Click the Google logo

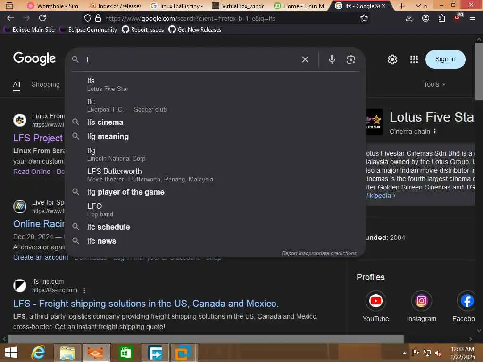pos(34,58)
